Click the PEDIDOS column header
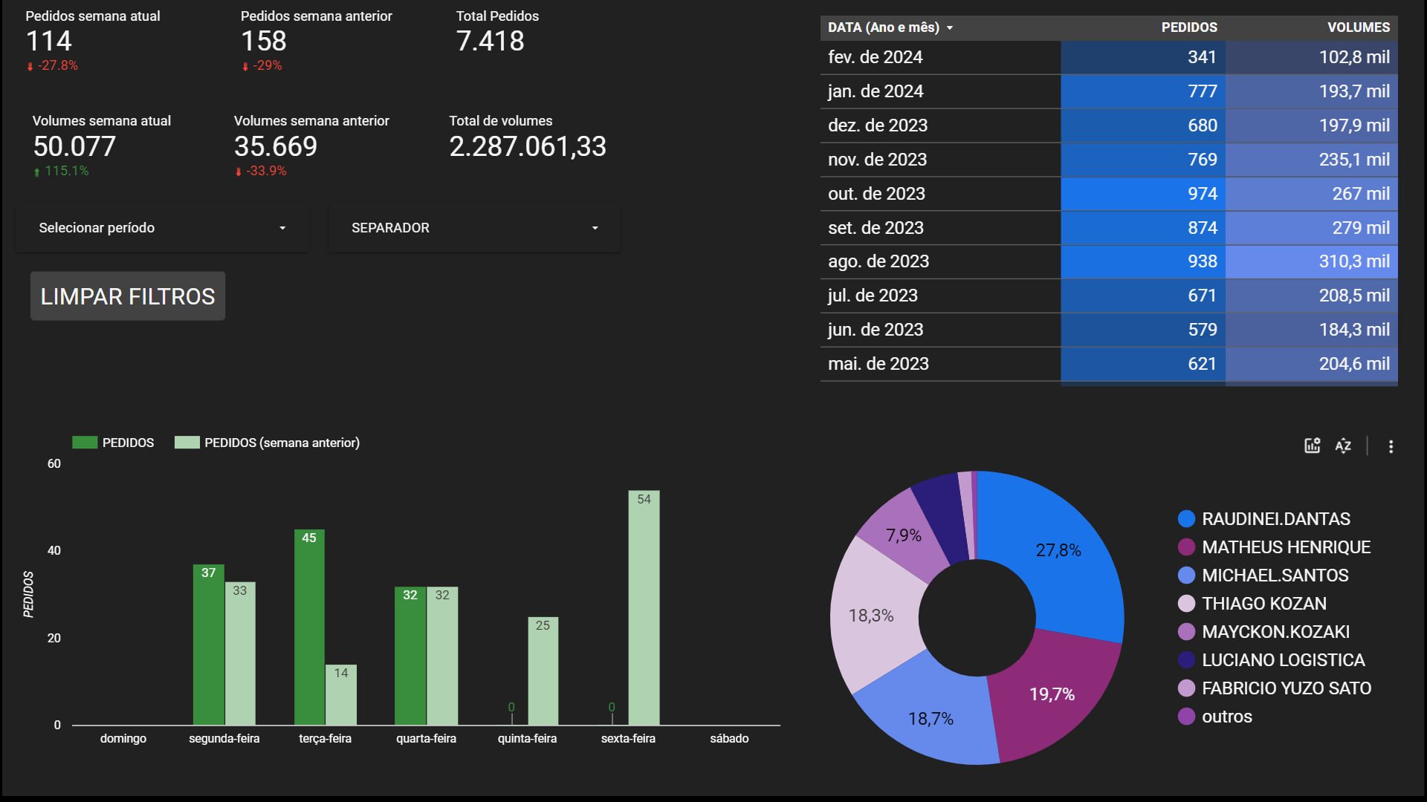Viewport: 1427px width, 802px height. (x=1189, y=27)
